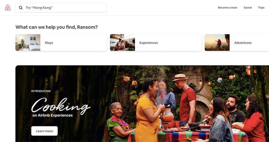Click the INTRODUCING label on banner

coord(41,91)
